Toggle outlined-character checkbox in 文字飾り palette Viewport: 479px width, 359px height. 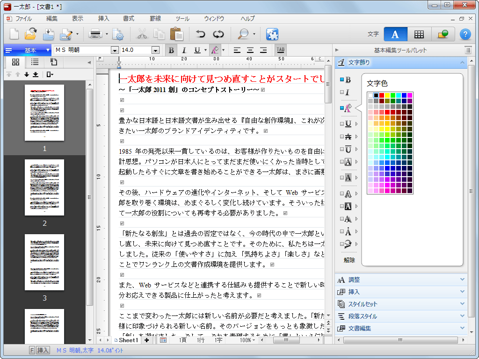(x=342, y=194)
